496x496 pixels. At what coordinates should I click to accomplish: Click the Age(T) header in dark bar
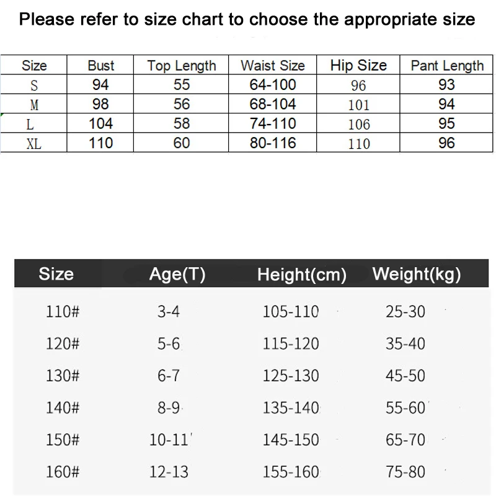(x=177, y=274)
